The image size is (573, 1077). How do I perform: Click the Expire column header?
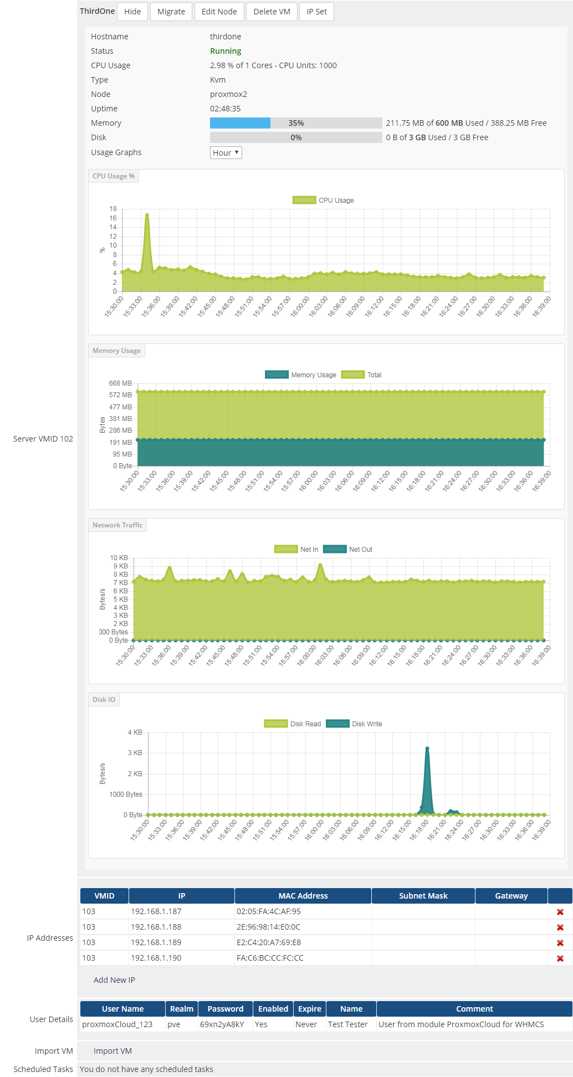point(310,1009)
